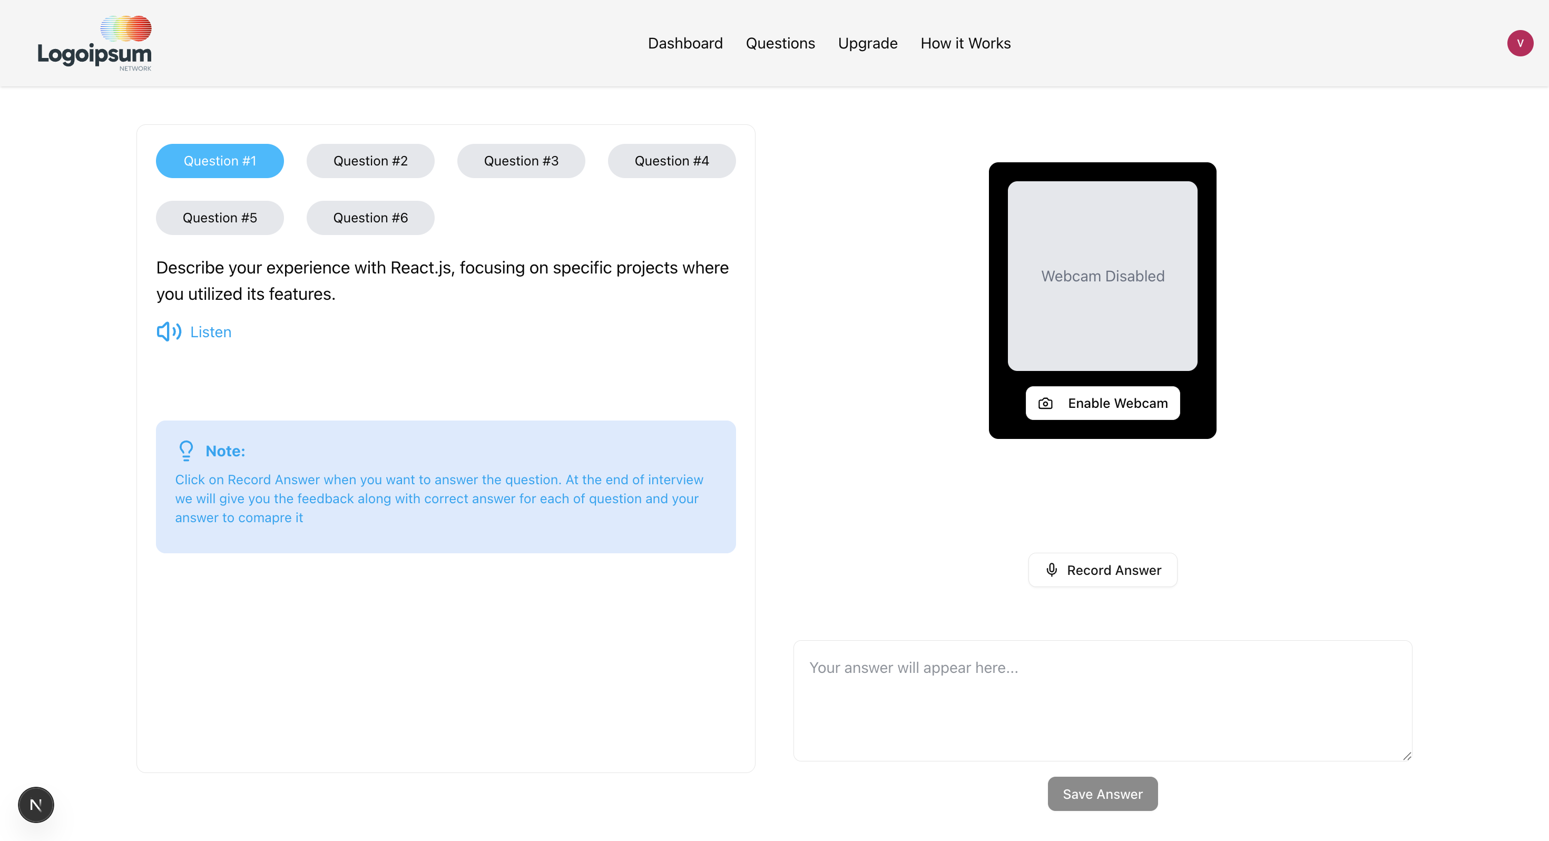Visit How it Works
This screenshot has height=841, width=1549.
pyautogui.click(x=965, y=43)
